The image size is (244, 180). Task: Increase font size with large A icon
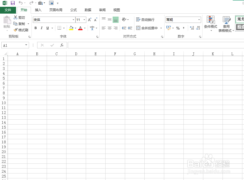(x=90, y=20)
